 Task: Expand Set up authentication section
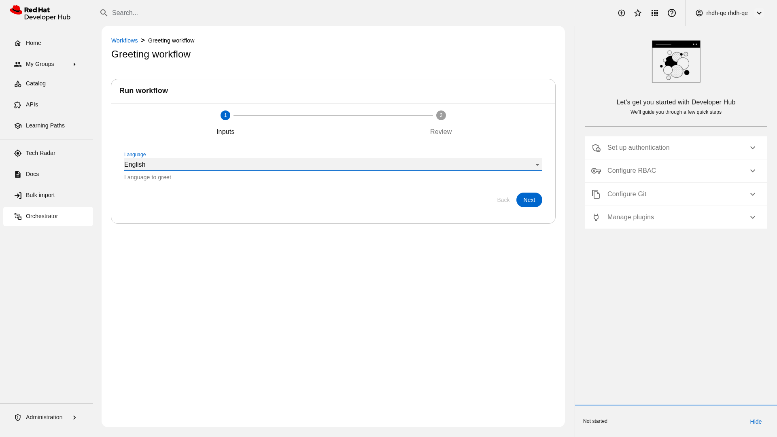pos(675,148)
